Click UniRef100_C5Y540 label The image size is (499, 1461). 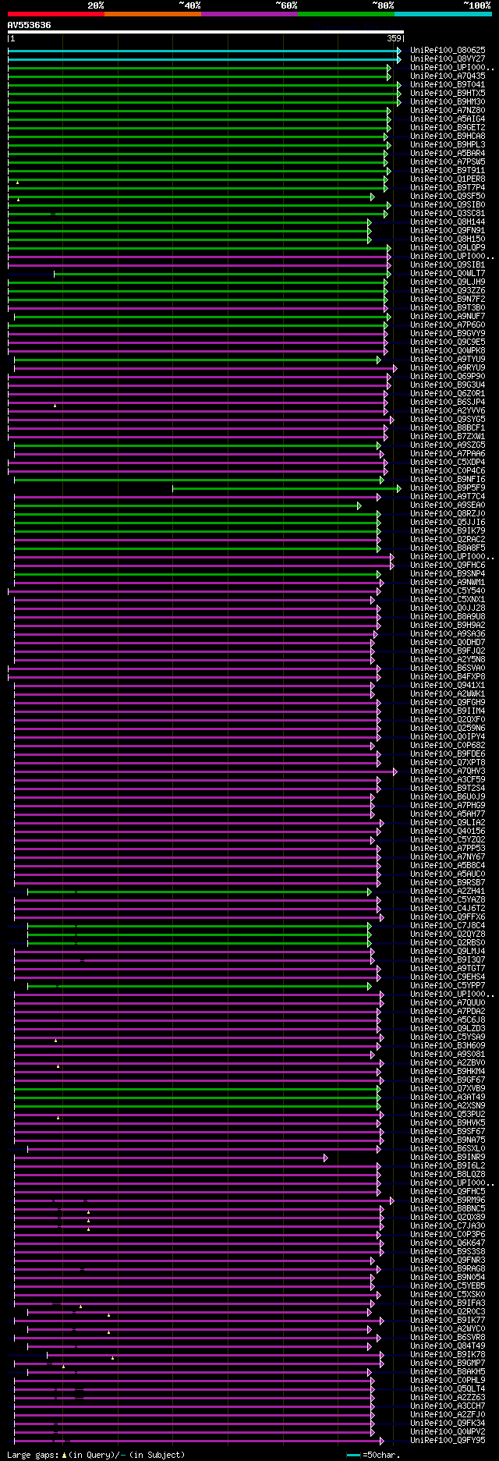448,590
